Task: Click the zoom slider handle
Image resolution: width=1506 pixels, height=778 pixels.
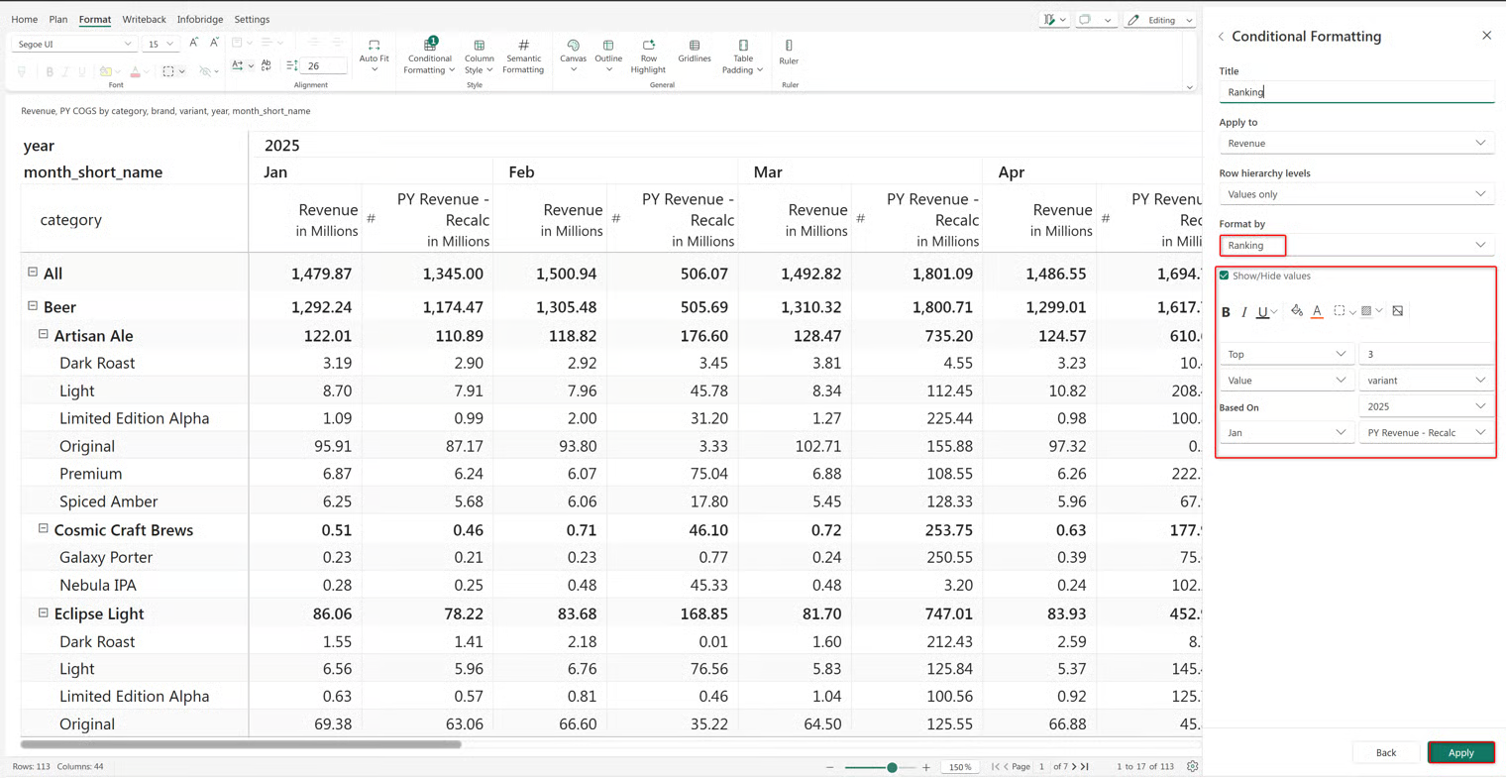Action: pyautogui.click(x=892, y=767)
